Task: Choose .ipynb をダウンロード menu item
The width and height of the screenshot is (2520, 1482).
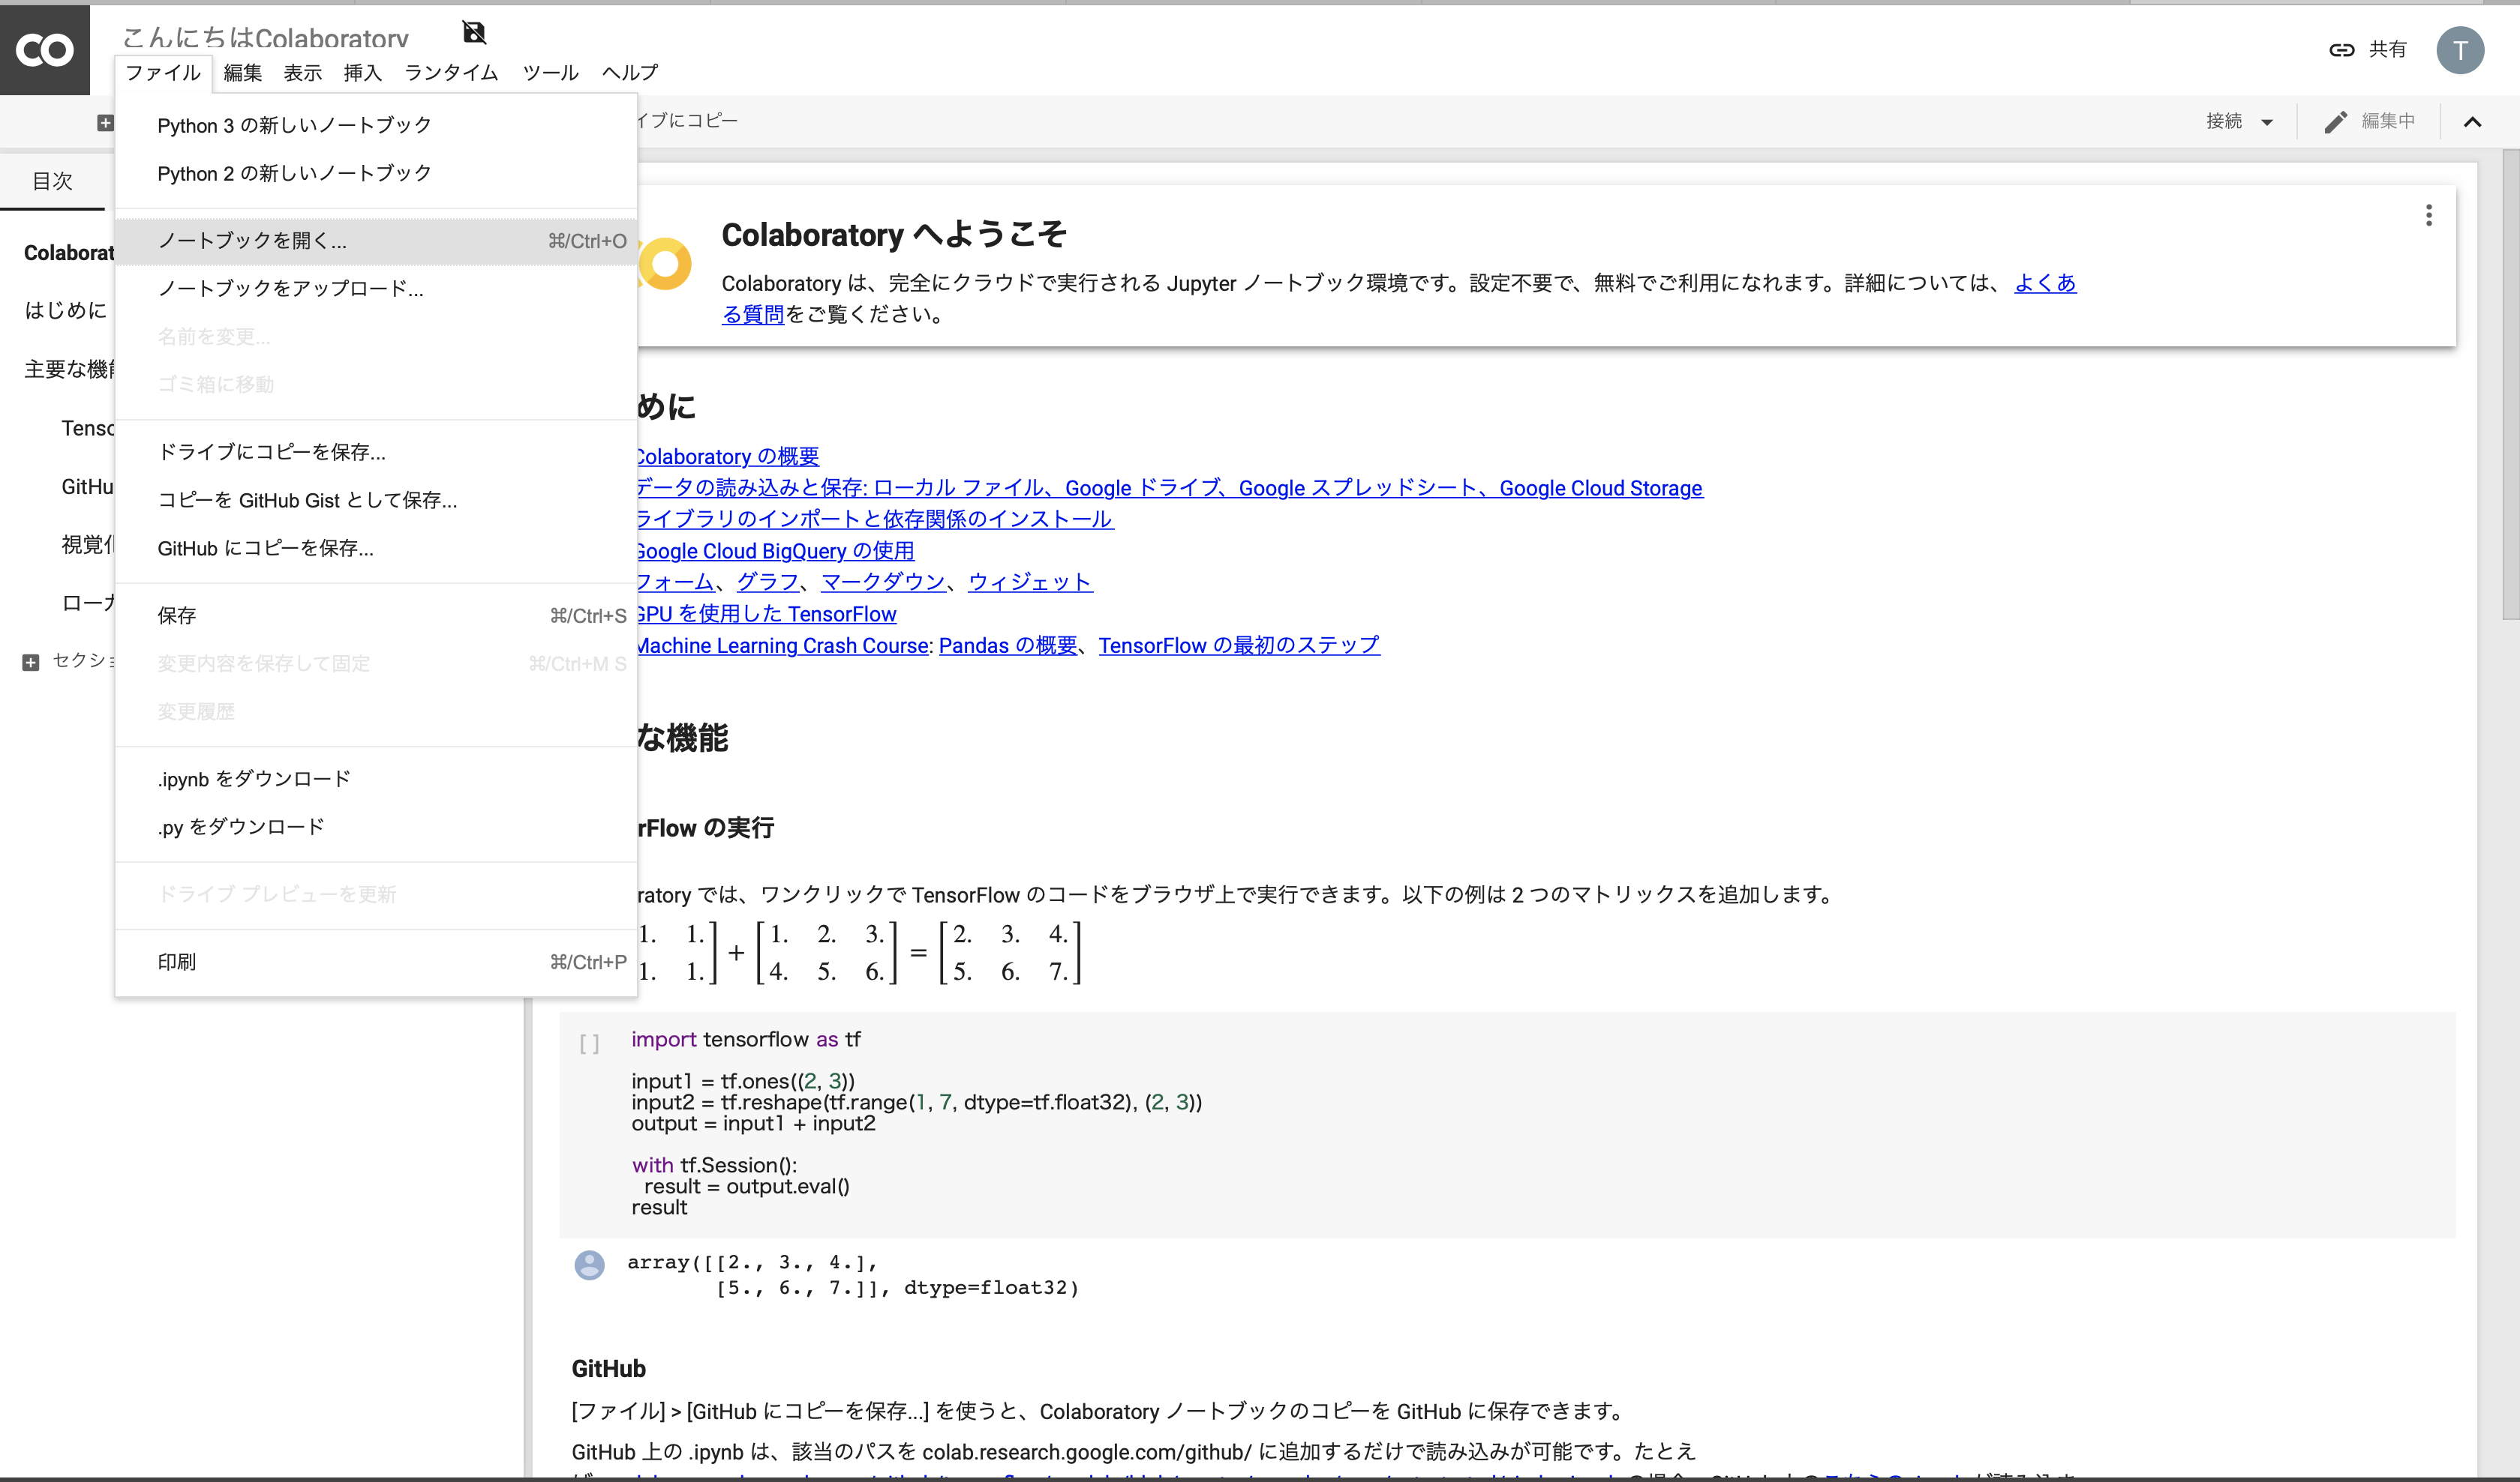Action: [254, 778]
